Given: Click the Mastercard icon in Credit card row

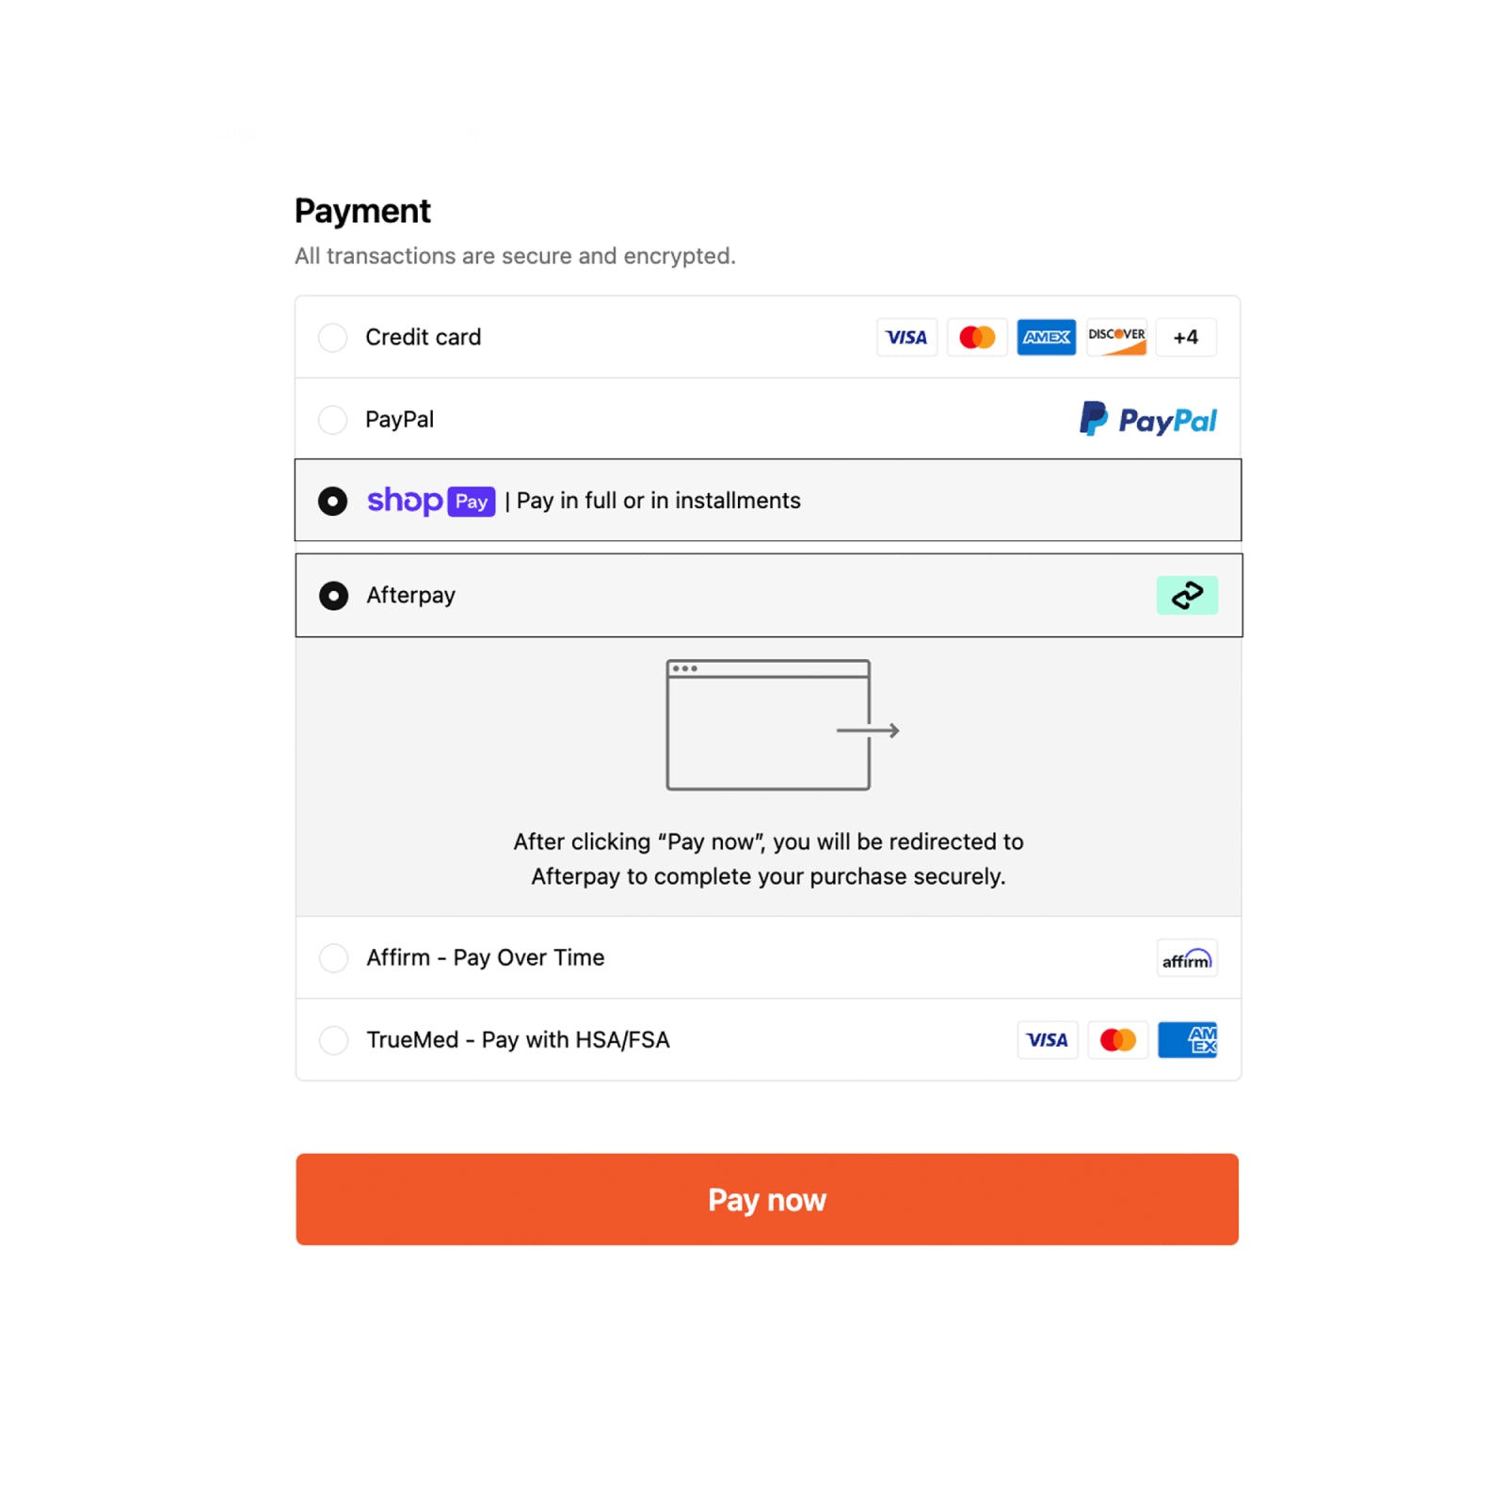Looking at the screenshot, I should pos(976,337).
